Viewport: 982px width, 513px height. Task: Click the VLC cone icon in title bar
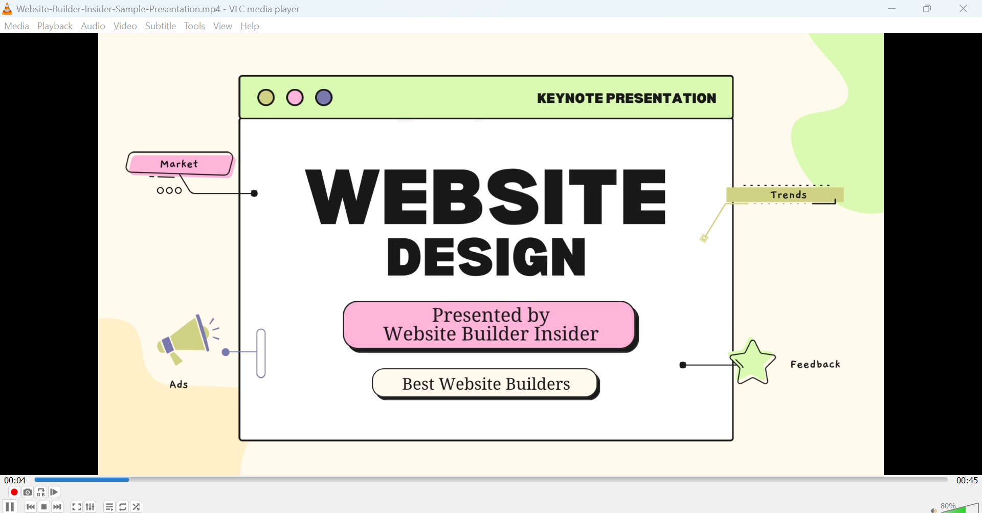click(x=7, y=9)
